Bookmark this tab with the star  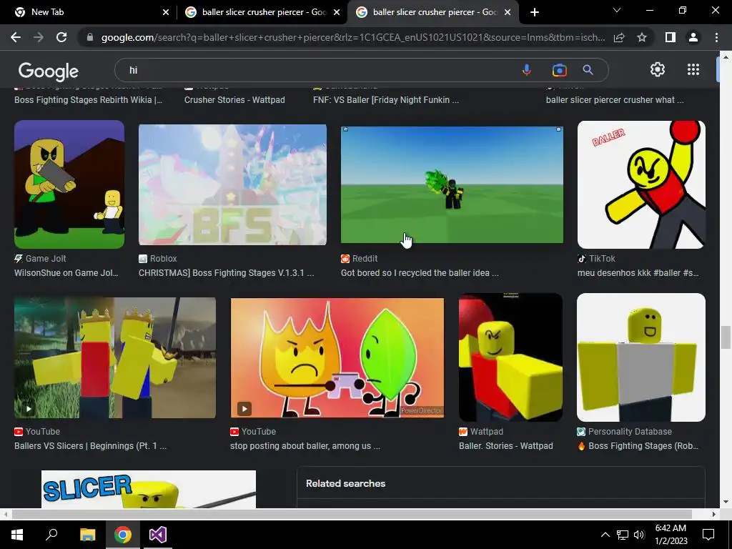pyautogui.click(x=642, y=37)
